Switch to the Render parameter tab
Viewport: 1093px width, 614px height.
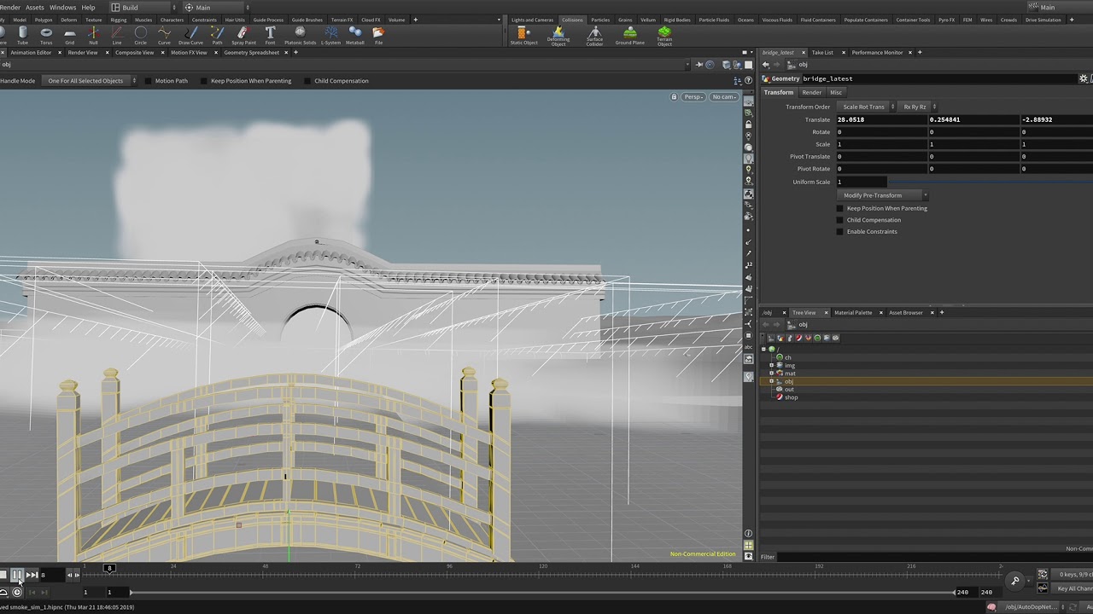(812, 92)
